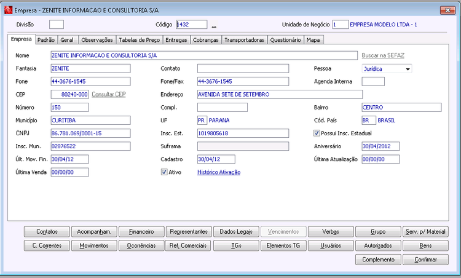Open the Acompanham. button

pos(94,231)
